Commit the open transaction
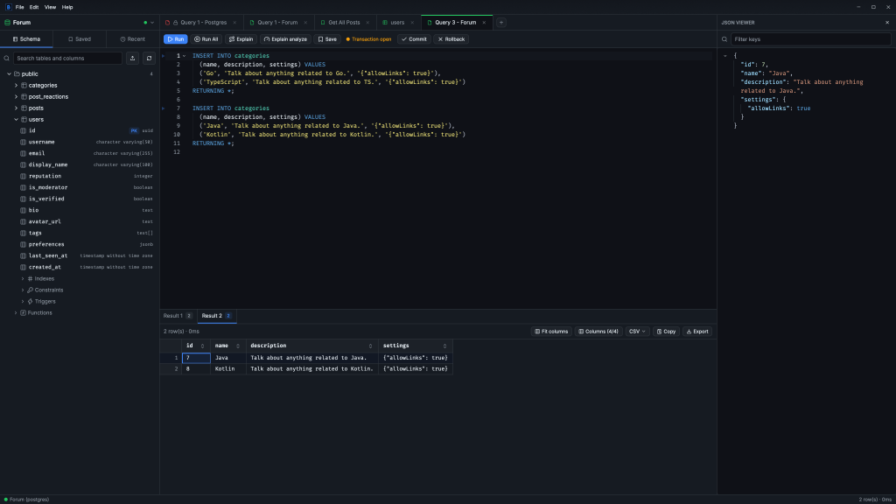 (414, 39)
